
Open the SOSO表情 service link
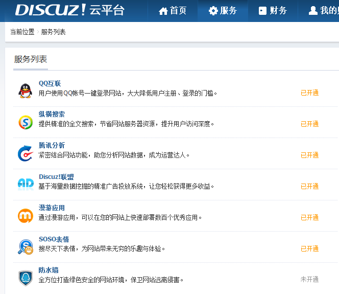click(x=54, y=239)
